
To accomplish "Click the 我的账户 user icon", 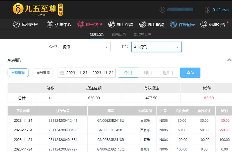I will [16, 24].
